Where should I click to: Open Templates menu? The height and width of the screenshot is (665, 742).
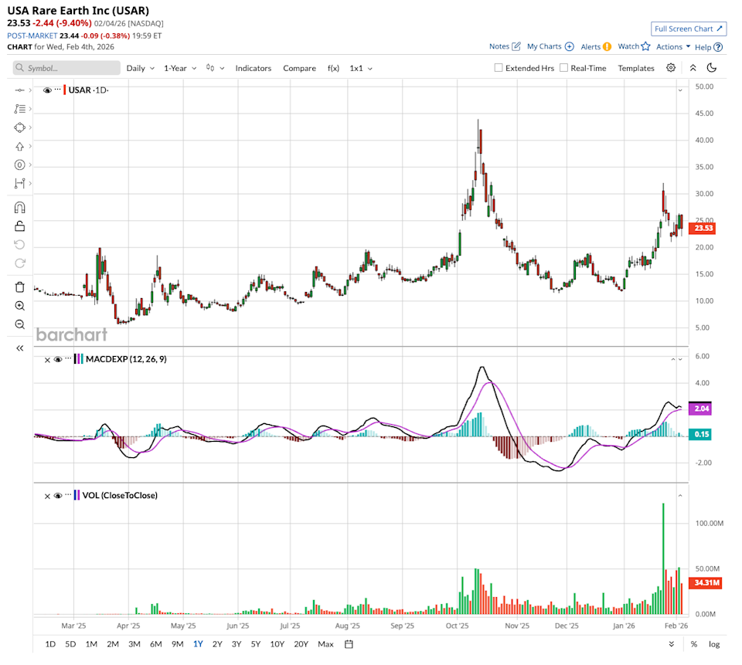click(x=636, y=68)
